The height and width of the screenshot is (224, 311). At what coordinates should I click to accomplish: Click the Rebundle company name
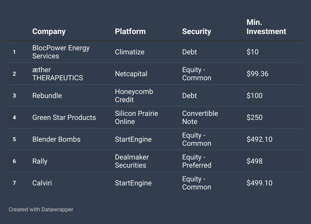[47, 95]
